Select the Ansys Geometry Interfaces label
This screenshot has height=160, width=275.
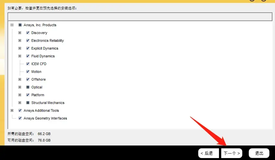point(45,118)
